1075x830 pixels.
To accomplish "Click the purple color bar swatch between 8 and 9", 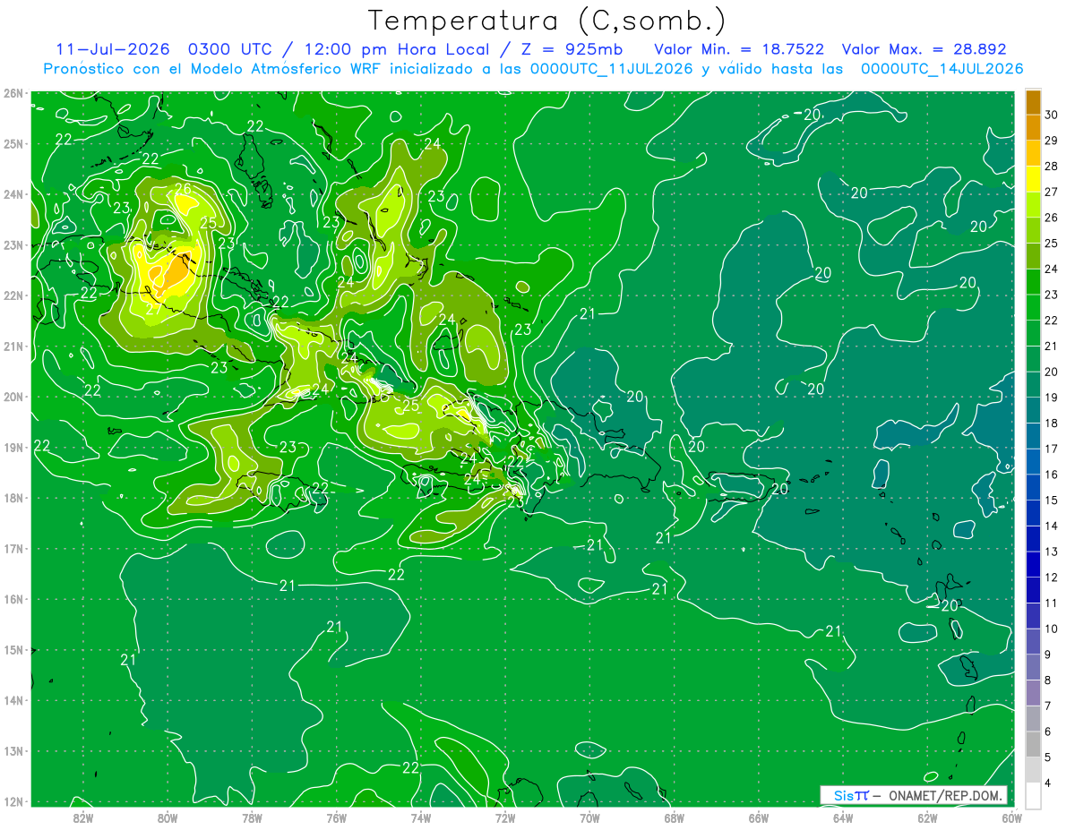I will [1033, 667].
